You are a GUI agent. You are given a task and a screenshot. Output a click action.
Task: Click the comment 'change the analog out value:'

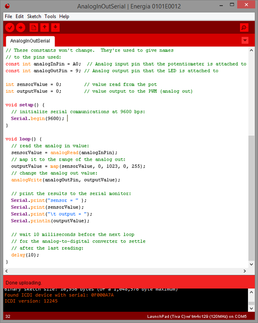55,173
